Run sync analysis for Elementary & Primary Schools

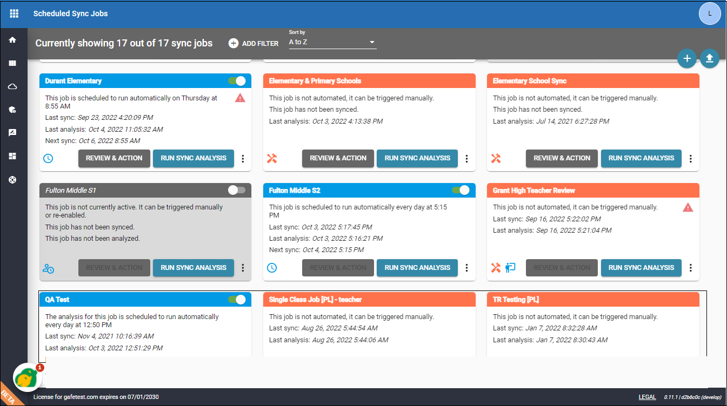coord(417,158)
